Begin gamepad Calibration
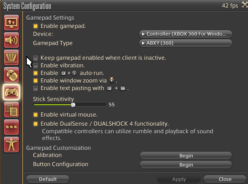The height and width of the screenshot is (184, 248). (x=186, y=156)
